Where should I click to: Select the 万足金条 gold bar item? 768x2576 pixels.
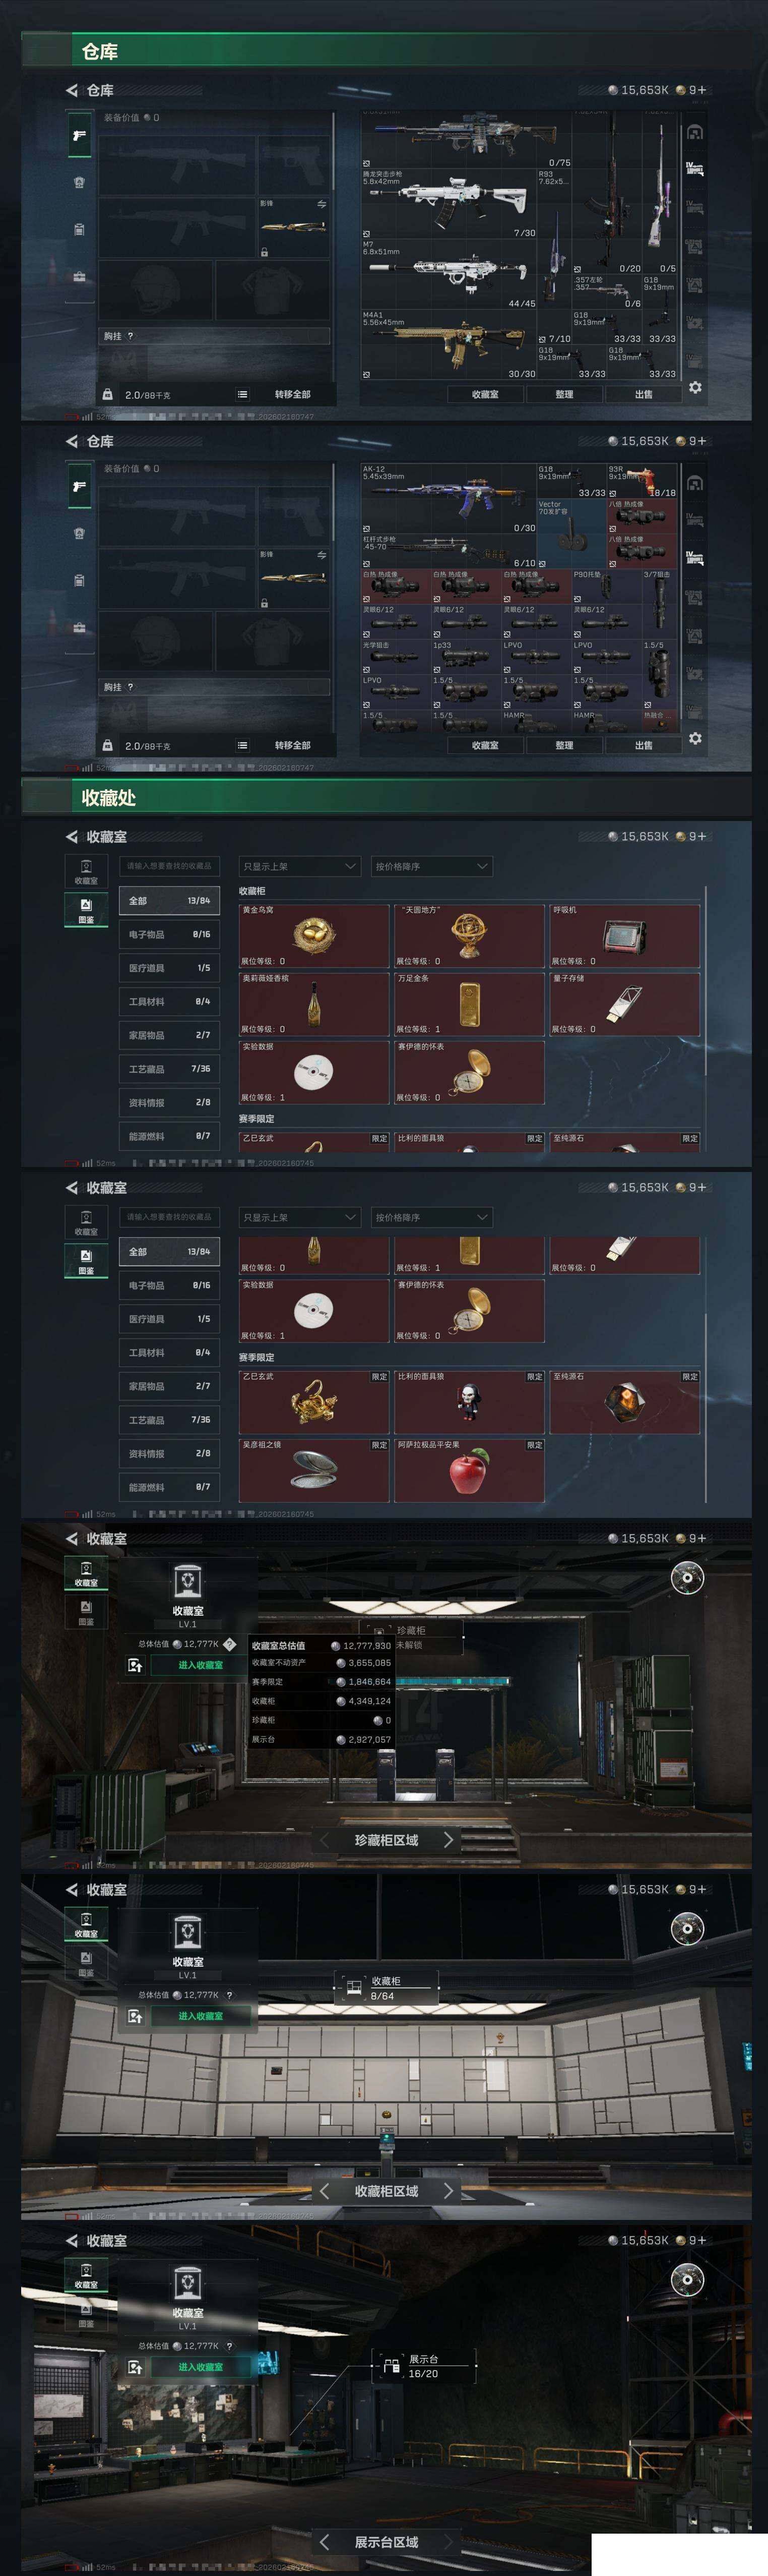point(469,1004)
